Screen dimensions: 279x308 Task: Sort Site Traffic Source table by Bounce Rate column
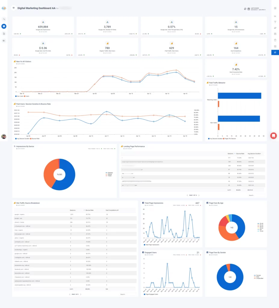point(89,210)
